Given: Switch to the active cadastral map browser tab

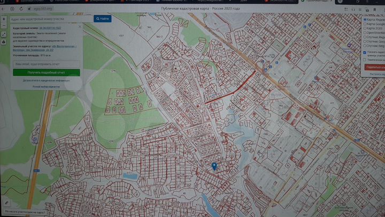Looking at the screenshot, I should (317, 1).
